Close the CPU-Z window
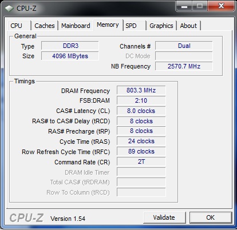 [221, 6]
